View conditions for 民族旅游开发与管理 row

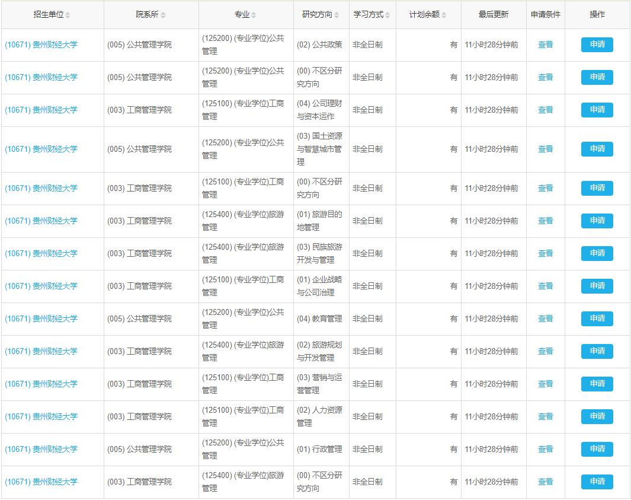coord(545,253)
